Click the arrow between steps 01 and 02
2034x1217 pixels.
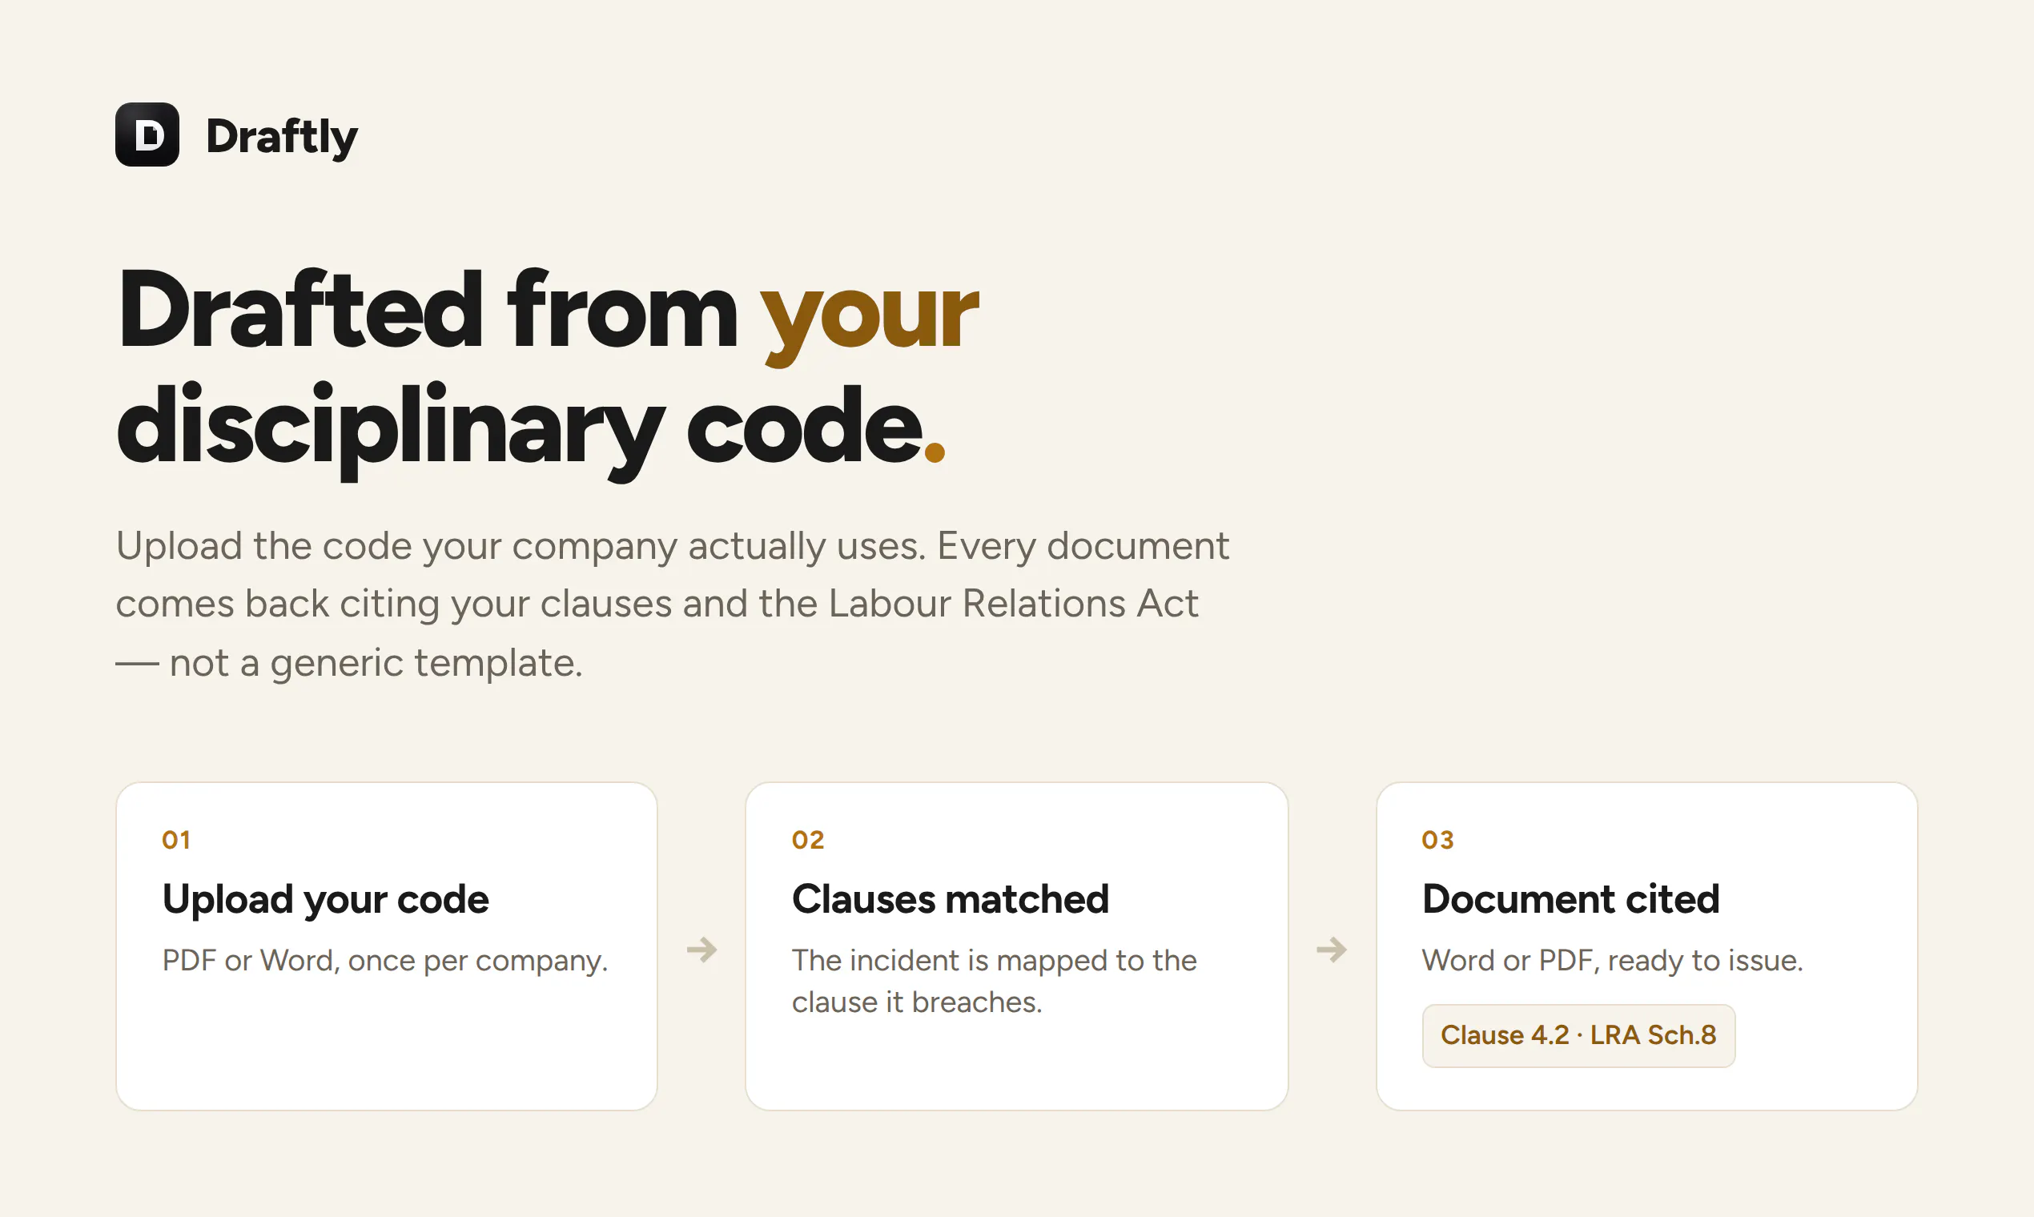coord(702,950)
